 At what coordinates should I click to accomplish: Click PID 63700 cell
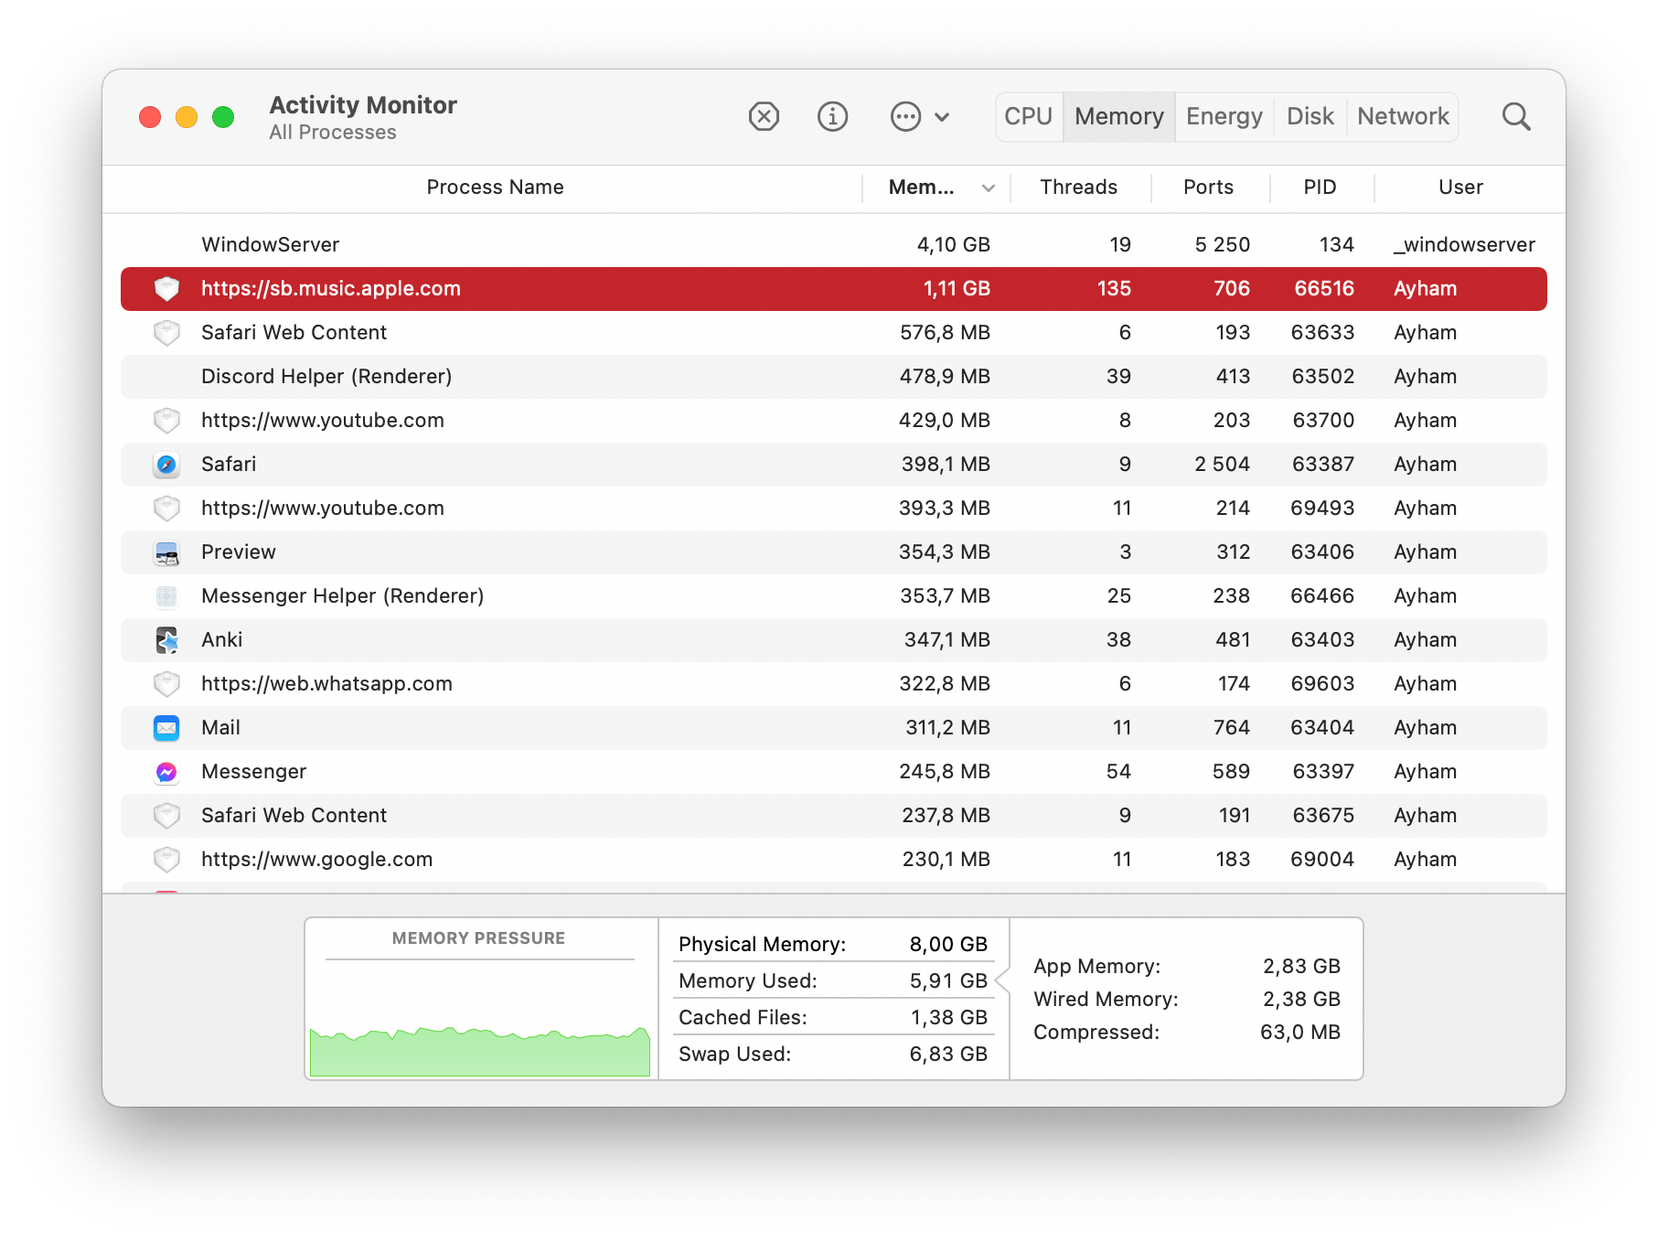(1323, 421)
